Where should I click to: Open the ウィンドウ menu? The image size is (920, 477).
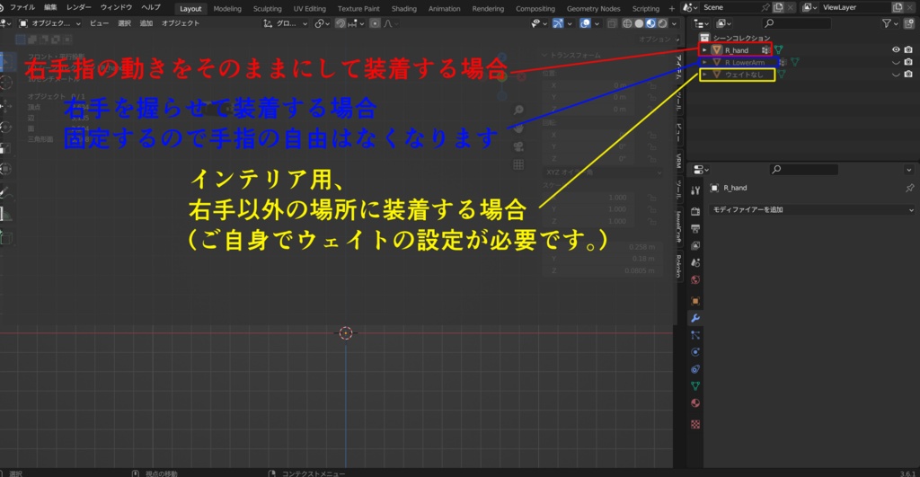click(116, 7)
